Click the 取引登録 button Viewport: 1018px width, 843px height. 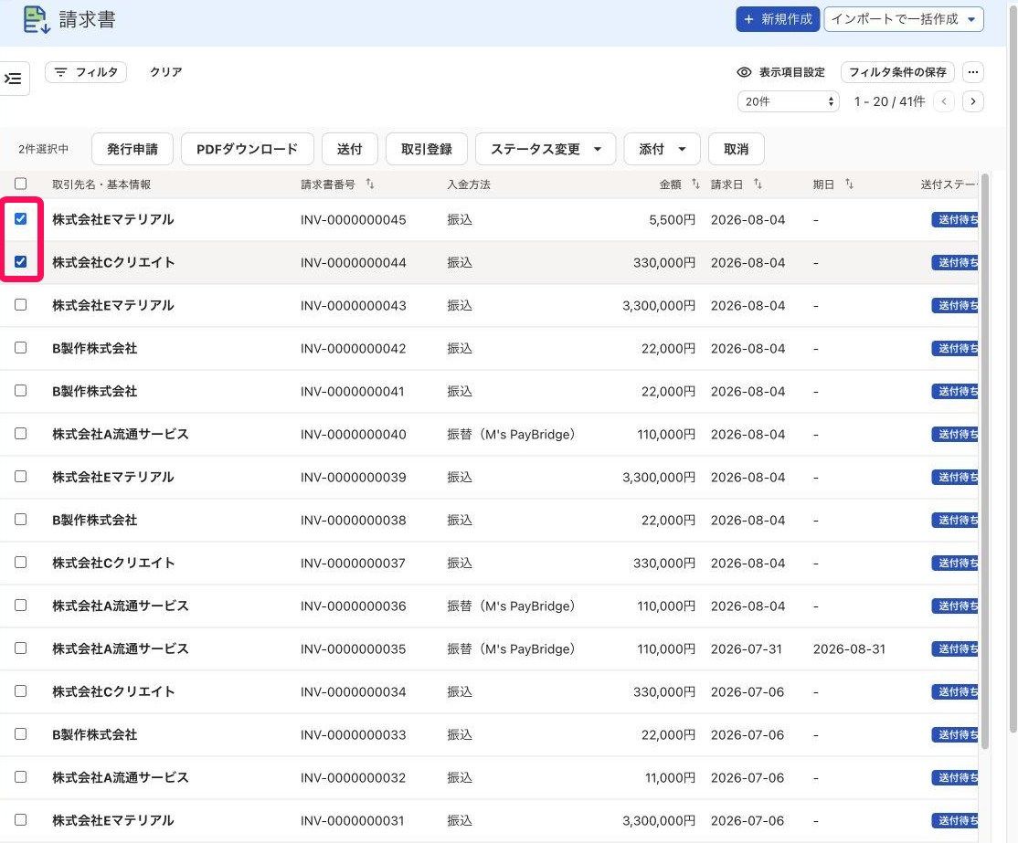pos(427,149)
